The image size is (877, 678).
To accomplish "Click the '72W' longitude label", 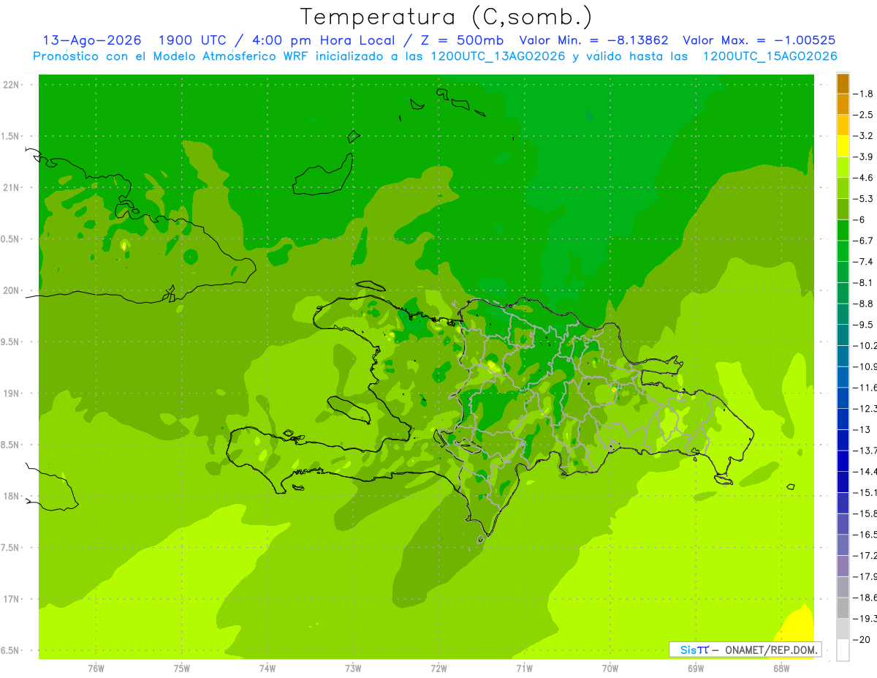I will coord(438,668).
